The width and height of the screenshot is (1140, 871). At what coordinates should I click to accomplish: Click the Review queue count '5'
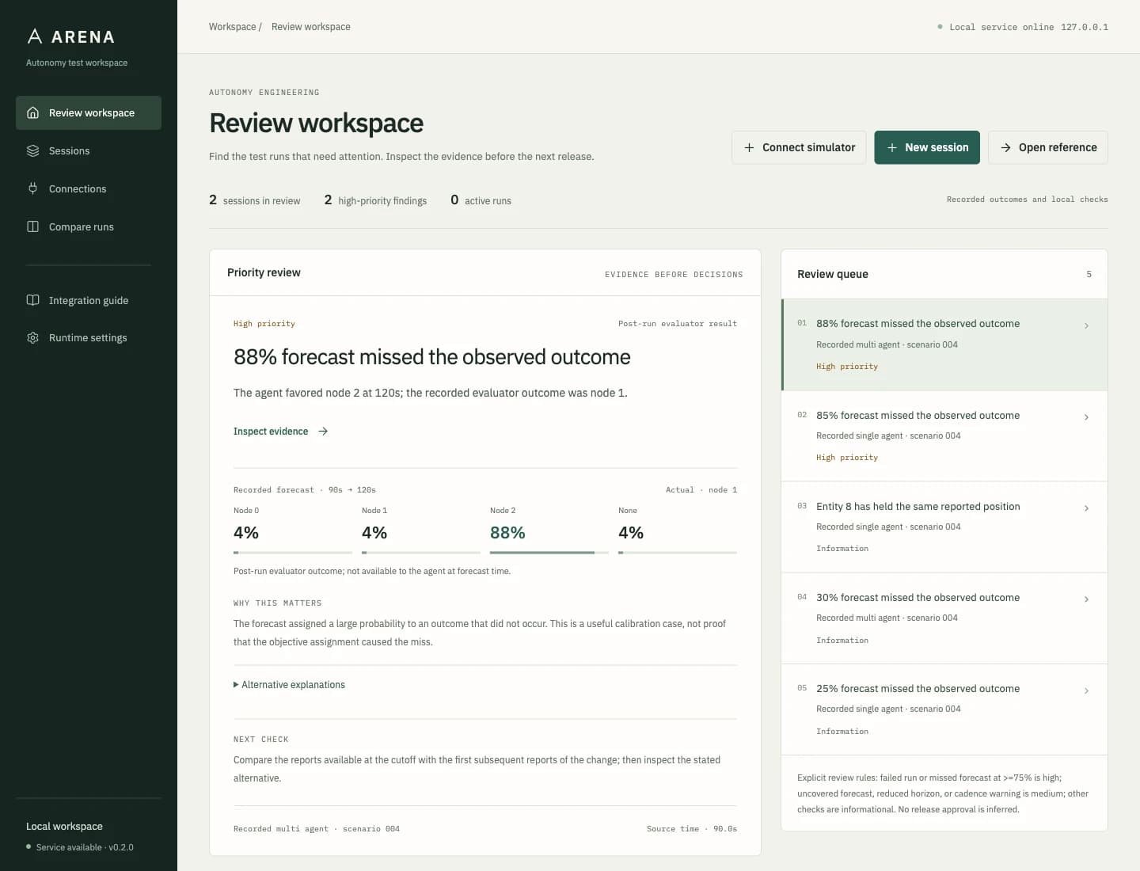click(x=1089, y=274)
